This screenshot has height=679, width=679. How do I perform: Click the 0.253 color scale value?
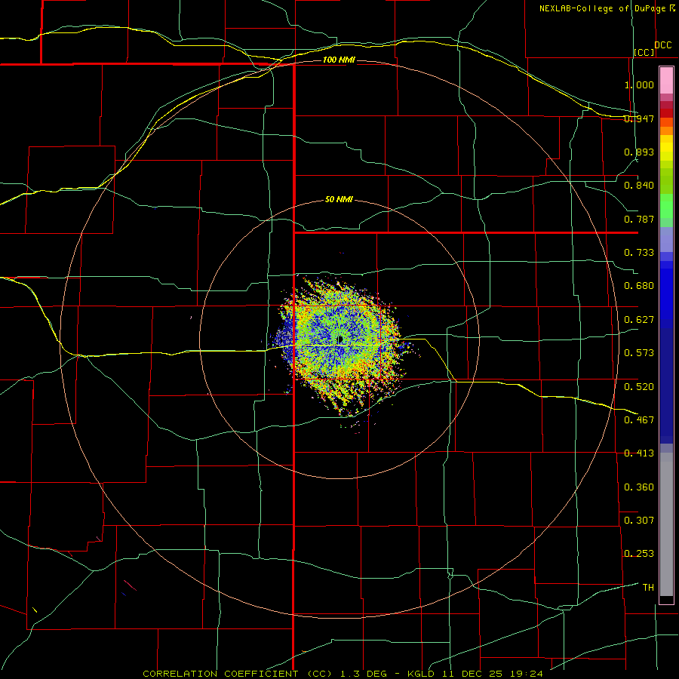[639, 554]
